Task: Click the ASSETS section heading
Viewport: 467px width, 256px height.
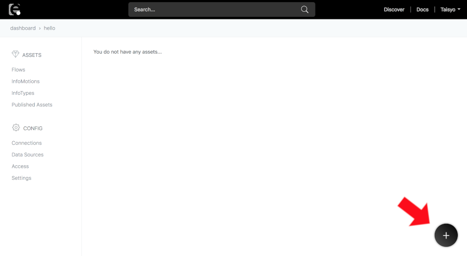Action: click(32, 55)
